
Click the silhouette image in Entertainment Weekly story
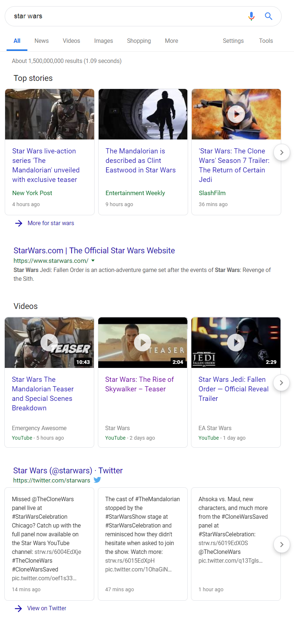click(x=143, y=114)
